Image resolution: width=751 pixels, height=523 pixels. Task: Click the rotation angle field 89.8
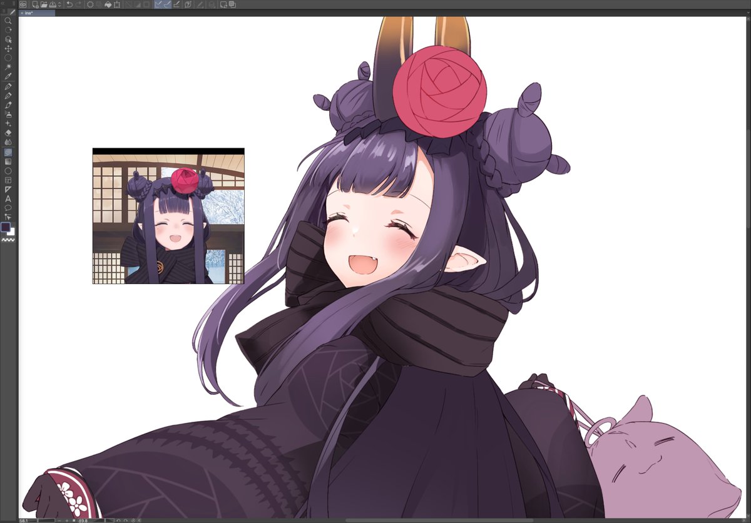88,520
